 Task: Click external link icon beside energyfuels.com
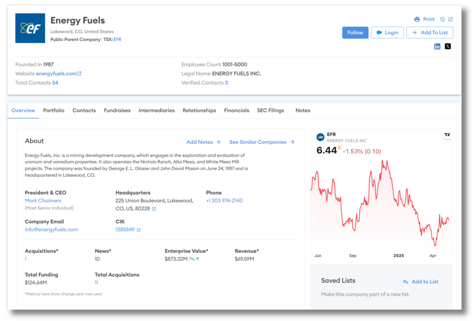[79, 74]
